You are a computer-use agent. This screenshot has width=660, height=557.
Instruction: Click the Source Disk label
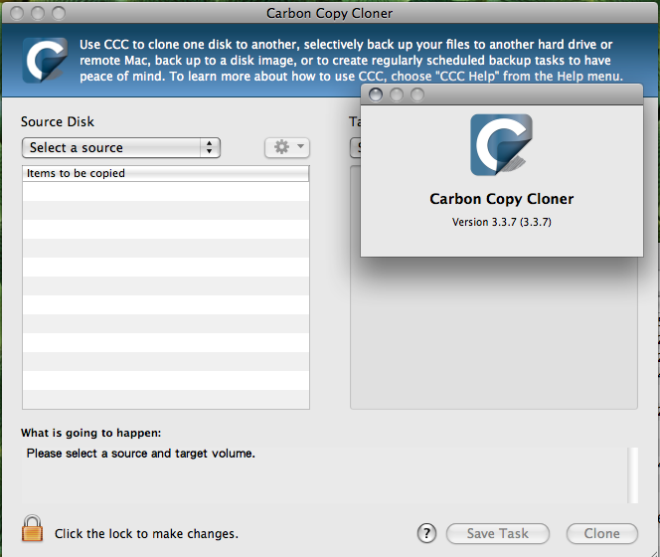(x=58, y=121)
